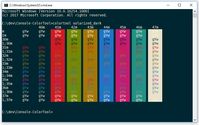
Task: Click the bottom C:\dev\Console-ColorTool> prompt
Action: coord(27,112)
